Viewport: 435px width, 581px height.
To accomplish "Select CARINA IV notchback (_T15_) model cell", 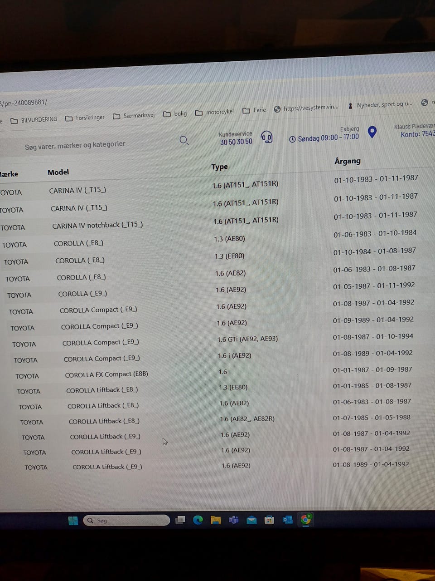I will click(97, 225).
